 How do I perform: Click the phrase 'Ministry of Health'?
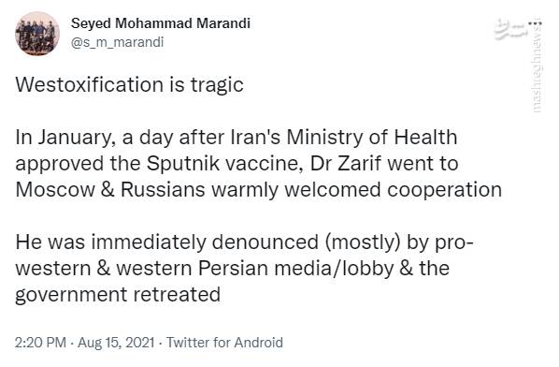pyautogui.click(x=372, y=138)
